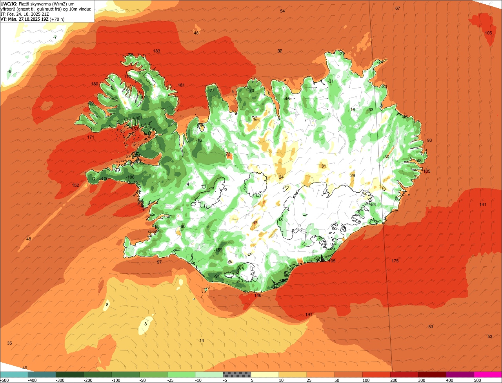Click the value 18 on the map
The height and width of the screenshot is (383, 502).
[x=280, y=220]
